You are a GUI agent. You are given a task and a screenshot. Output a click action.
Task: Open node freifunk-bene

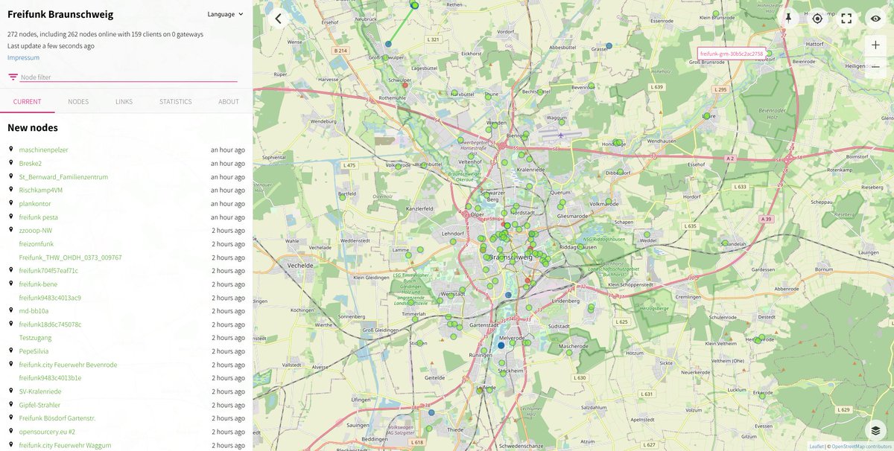click(38, 284)
